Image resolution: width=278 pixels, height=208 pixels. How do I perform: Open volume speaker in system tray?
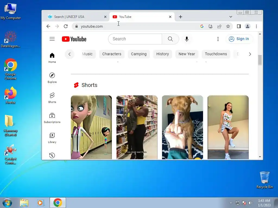tap(250, 203)
